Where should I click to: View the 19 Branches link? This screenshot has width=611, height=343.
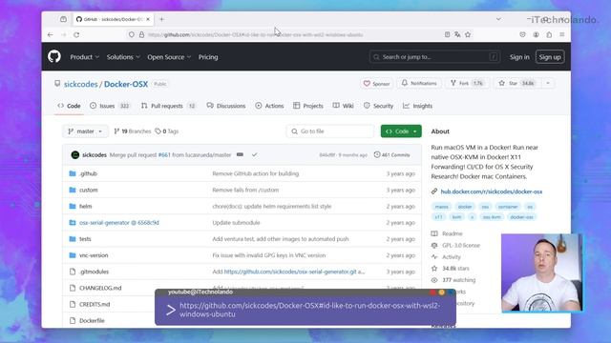132,131
